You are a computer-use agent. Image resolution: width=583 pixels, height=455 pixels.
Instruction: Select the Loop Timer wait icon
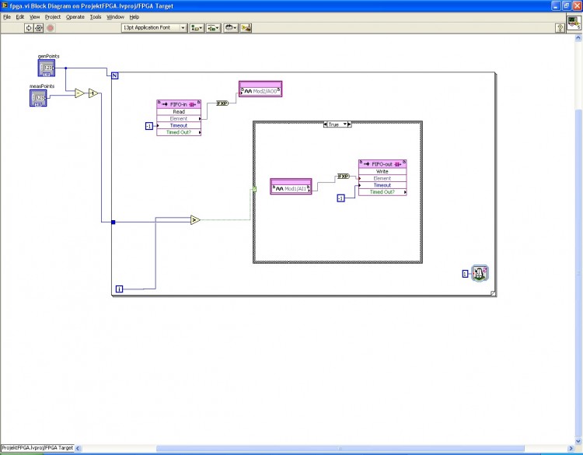(x=480, y=274)
